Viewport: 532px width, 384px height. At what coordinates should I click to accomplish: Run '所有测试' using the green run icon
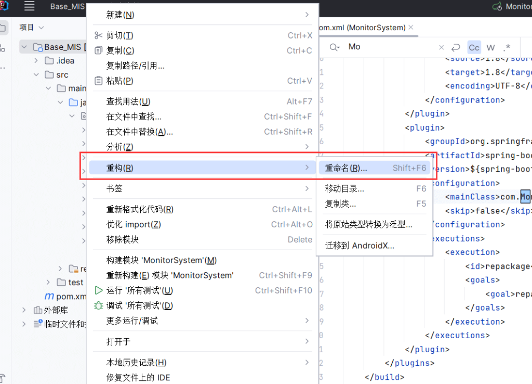coord(99,290)
